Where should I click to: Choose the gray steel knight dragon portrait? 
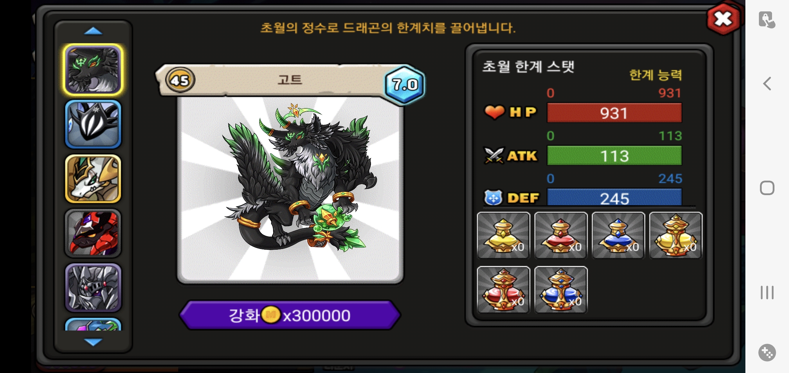93,288
